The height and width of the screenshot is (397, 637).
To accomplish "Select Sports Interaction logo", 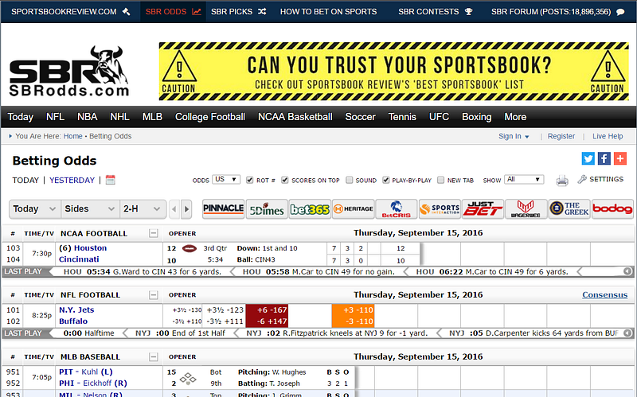I will 440,209.
